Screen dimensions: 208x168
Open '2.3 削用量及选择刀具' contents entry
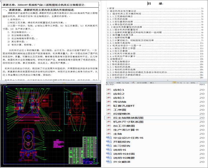pyautogui.click(x=155, y=35)
